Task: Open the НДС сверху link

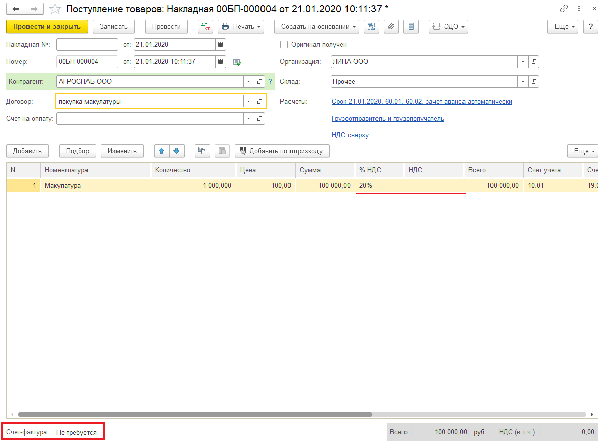Action: point(350,135)
